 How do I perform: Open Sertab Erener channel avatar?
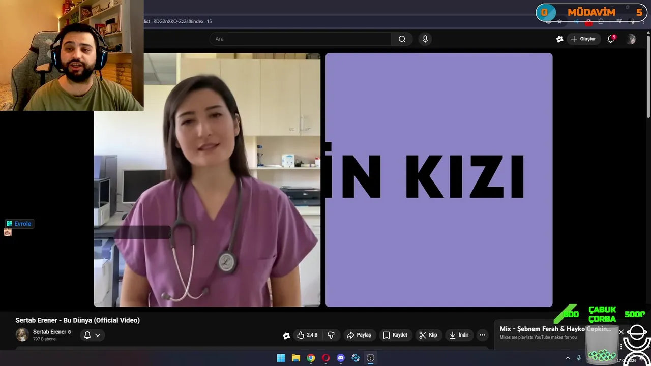(22, 334)
